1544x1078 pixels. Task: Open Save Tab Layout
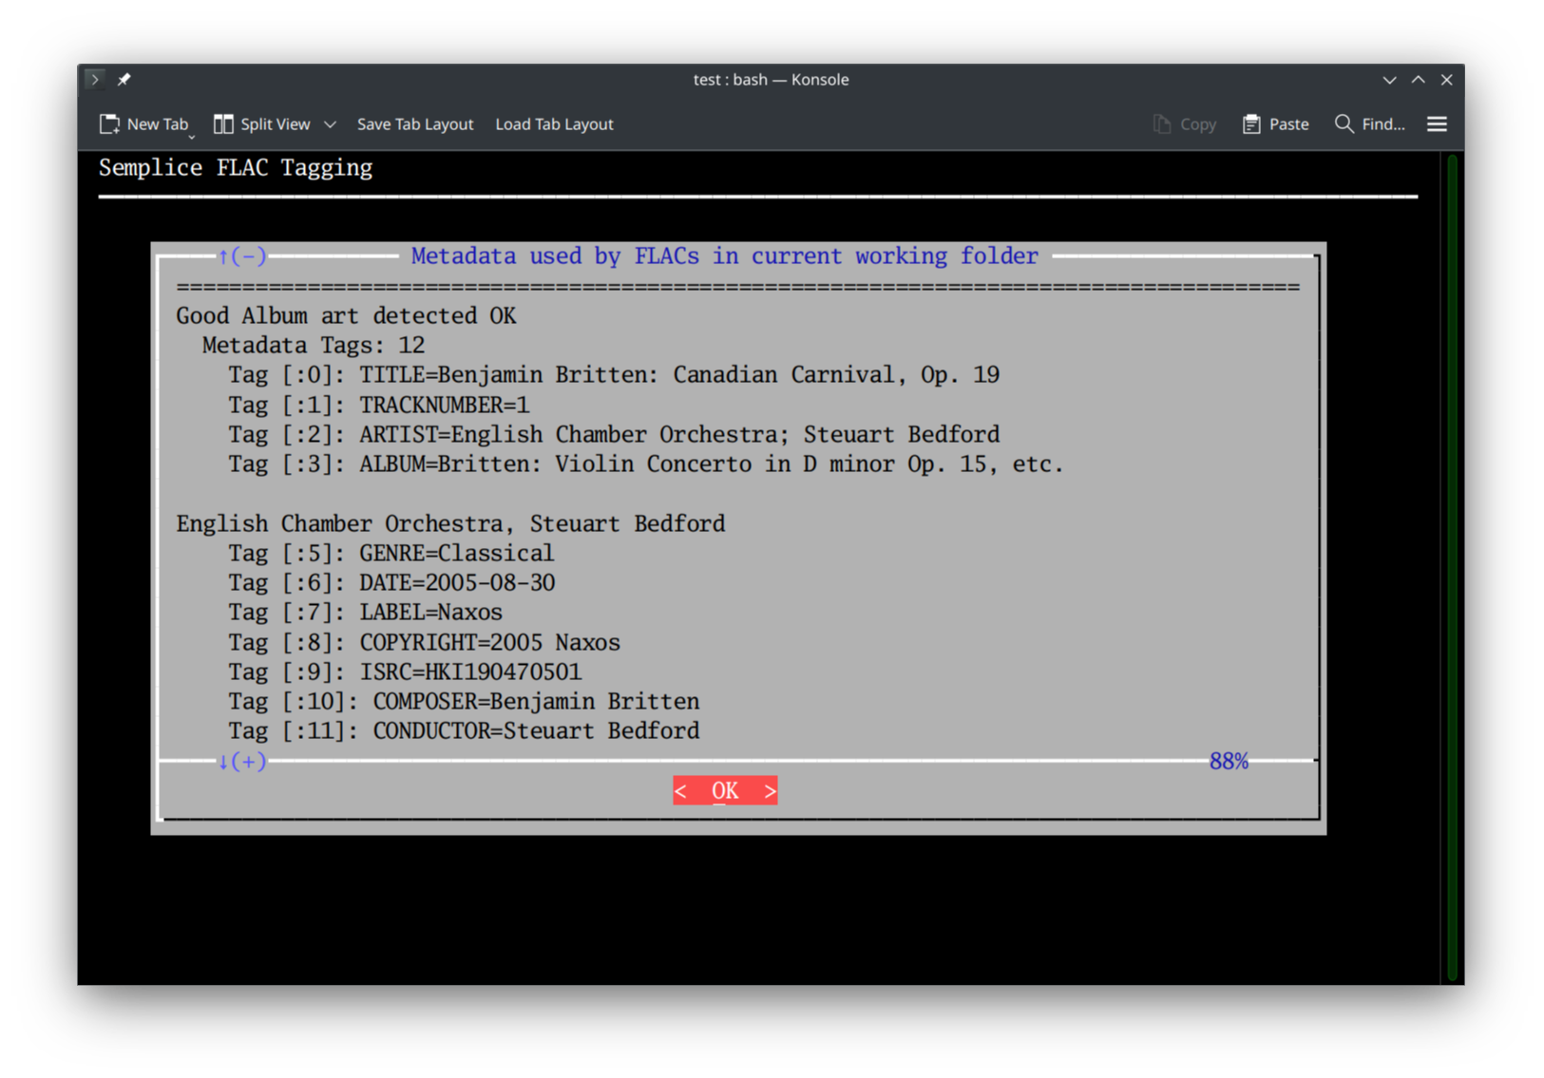[x=415, y=123]
